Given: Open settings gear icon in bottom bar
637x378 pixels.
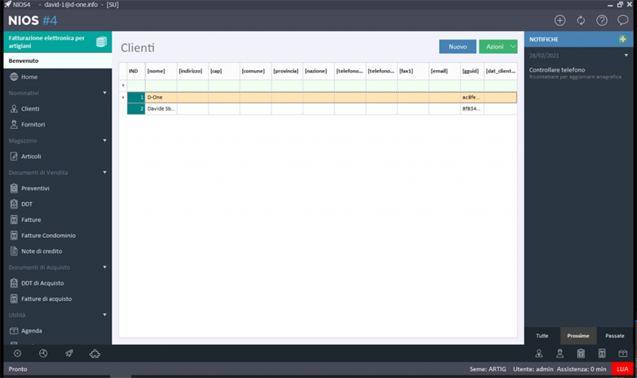Looking at the screenshot, I should tap(18, 353).
